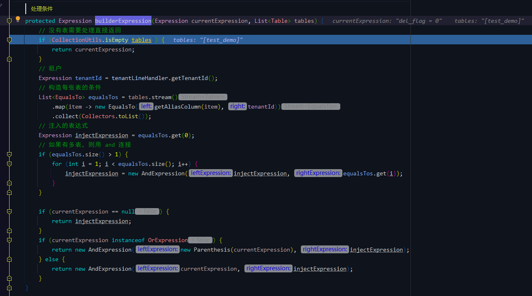Click fold end marker below return injectExpression
532x296 pixels.
(9, 230)
